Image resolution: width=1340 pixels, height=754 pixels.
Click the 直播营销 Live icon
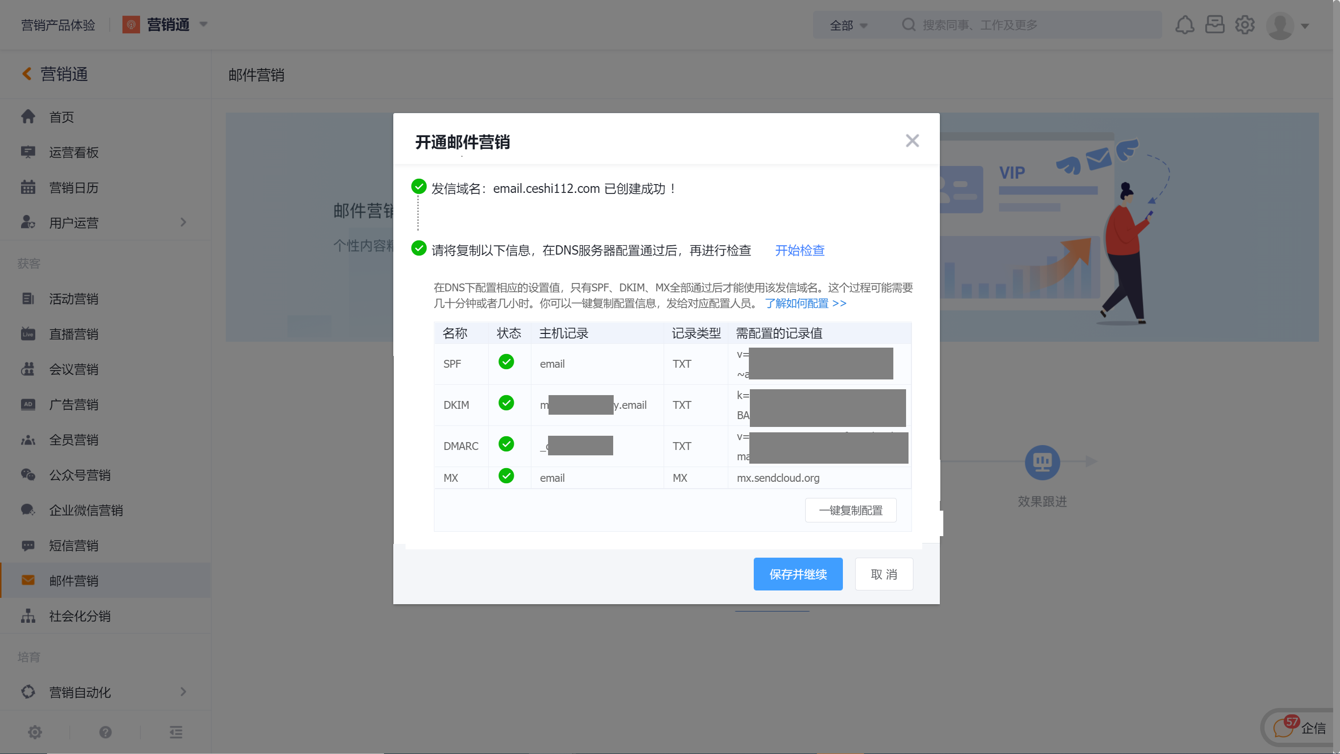28,334
